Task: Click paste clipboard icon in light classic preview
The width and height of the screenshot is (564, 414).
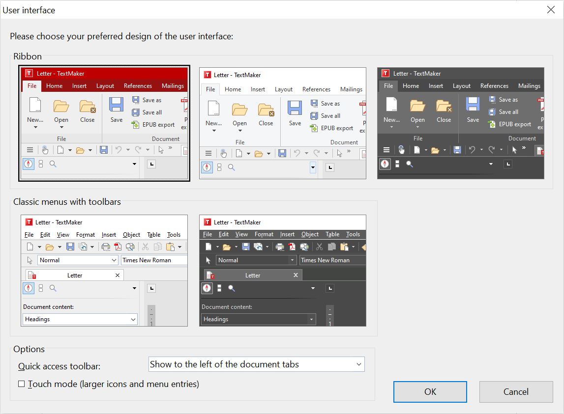Action: tap(170, 247)
